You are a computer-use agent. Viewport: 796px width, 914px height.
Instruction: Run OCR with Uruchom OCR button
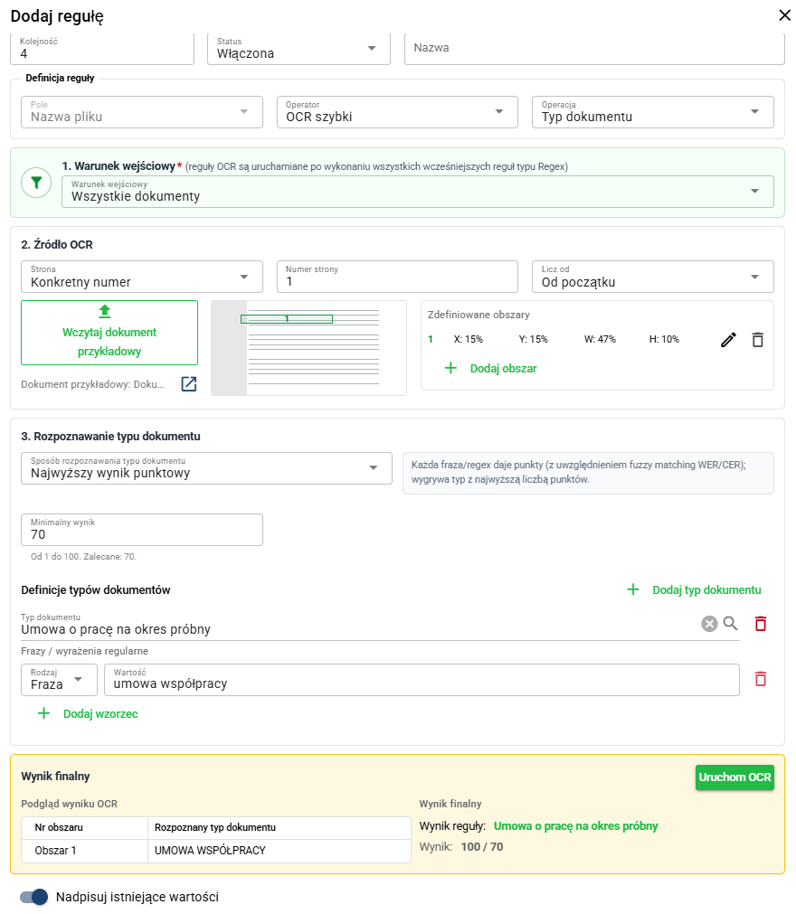[734, 777]
